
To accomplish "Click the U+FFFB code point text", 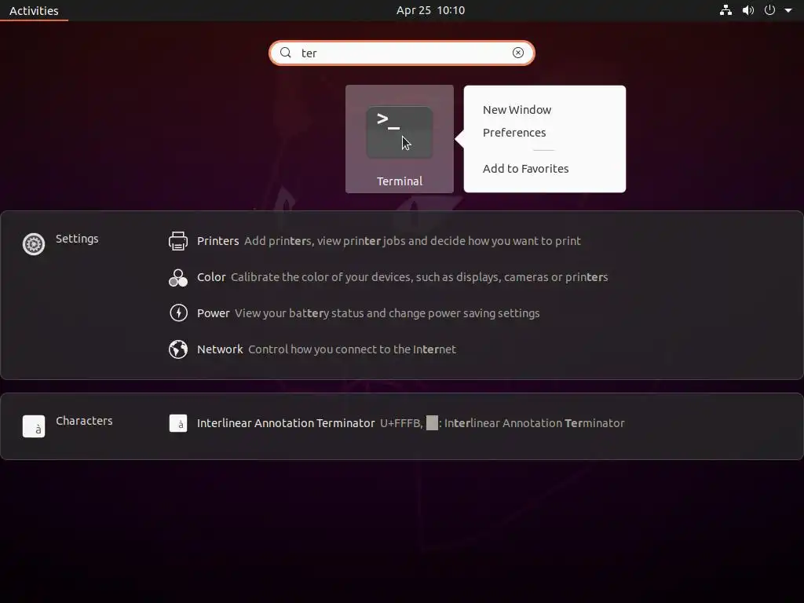I will coord(401,423).
